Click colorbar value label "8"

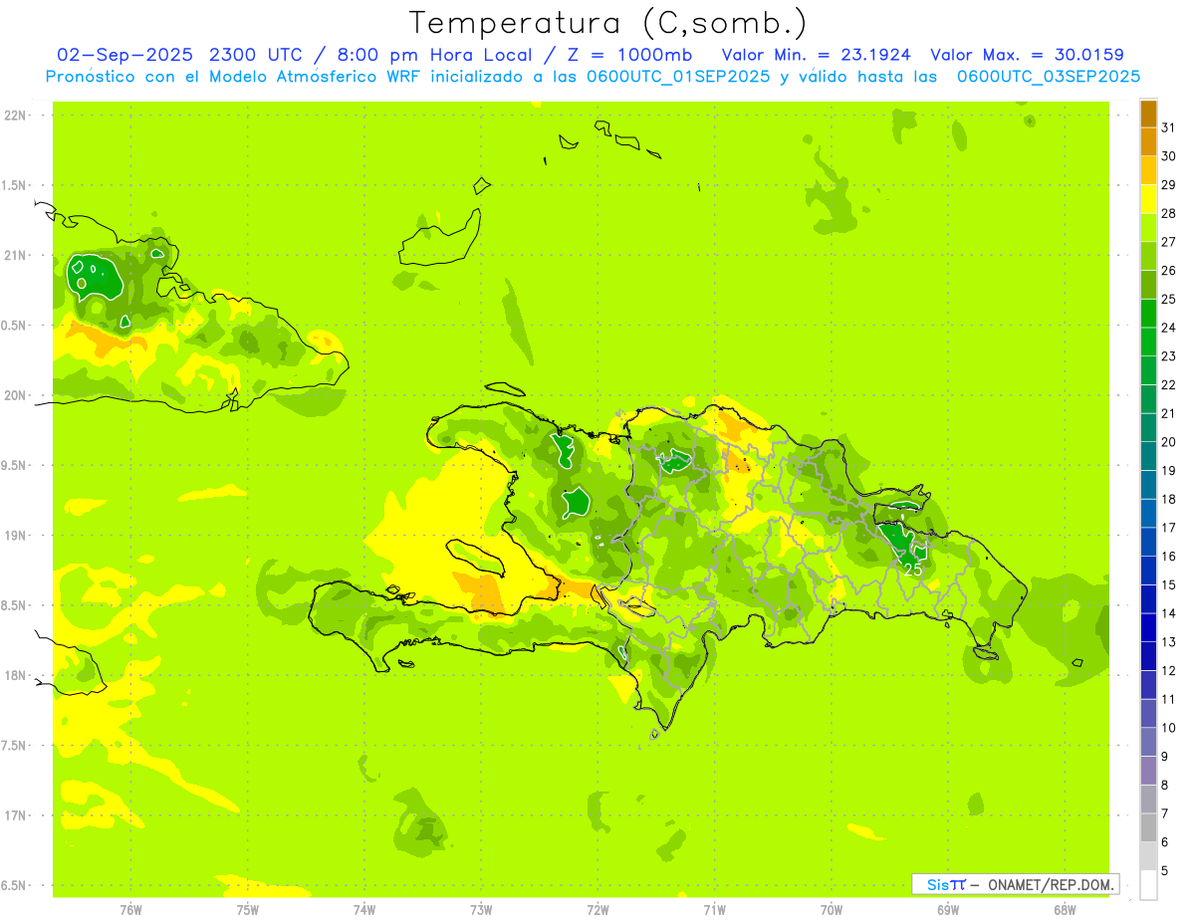click(x=1165, y=786)
